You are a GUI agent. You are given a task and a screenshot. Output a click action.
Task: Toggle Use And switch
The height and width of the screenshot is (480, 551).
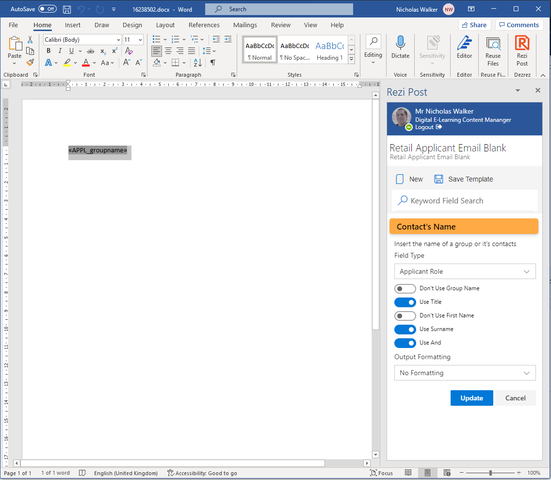[405, 343]
